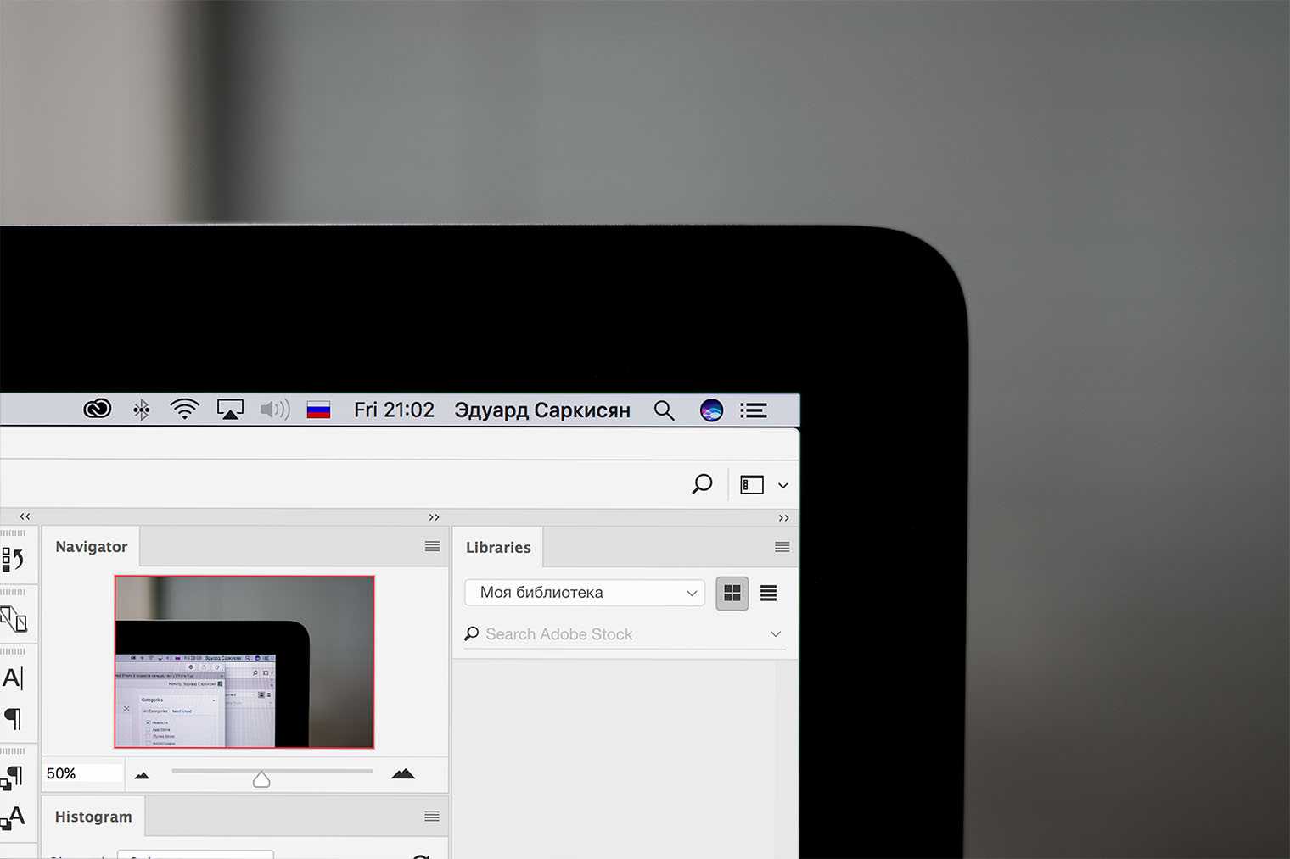Open the Моя библиотека library dropdown
Screen dimensions: 1290x859
tap(585, 593)
